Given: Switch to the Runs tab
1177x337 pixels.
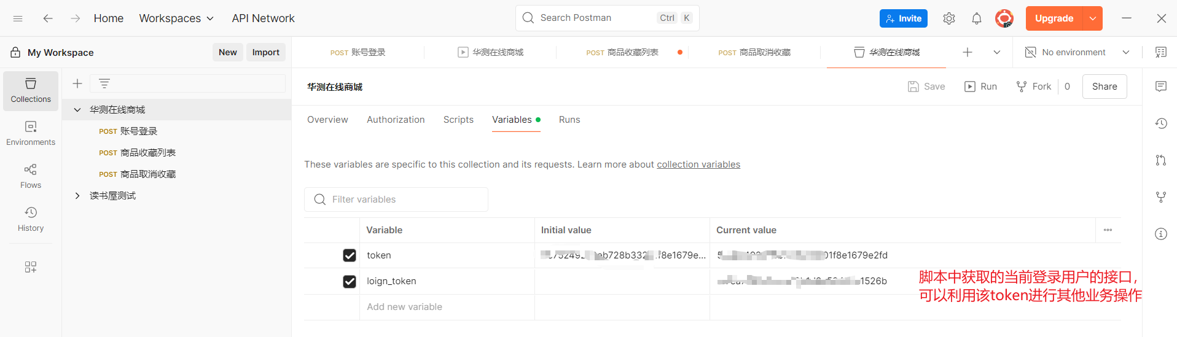Looking at the screenshot, I should (x=569, y=120).
